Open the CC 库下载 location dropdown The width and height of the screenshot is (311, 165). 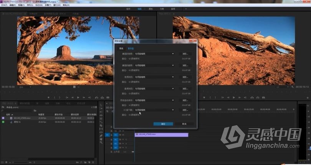click(x=154, y=110)
